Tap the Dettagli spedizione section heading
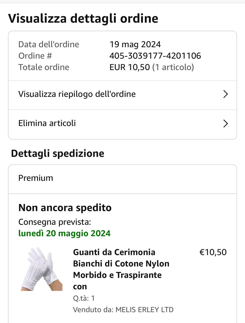 point(58,153)
